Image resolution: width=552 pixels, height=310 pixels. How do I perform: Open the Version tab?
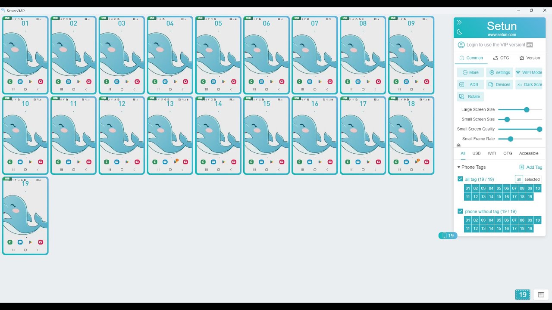530,58
